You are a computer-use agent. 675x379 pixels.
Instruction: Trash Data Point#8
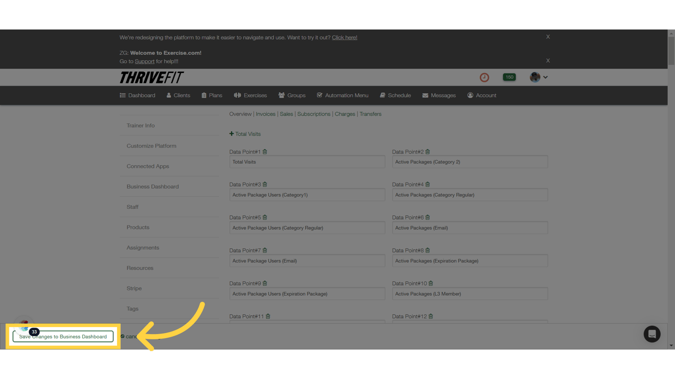(428, 250)
